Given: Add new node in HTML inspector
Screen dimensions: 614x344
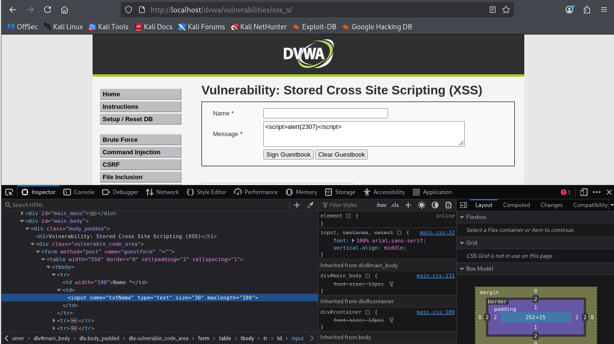Looking at the screenshot, I should (297, 205).
